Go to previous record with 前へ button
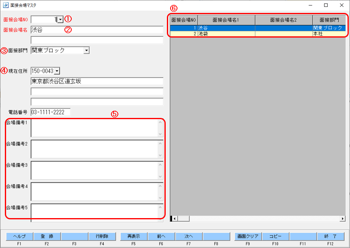 pos(161,236)
